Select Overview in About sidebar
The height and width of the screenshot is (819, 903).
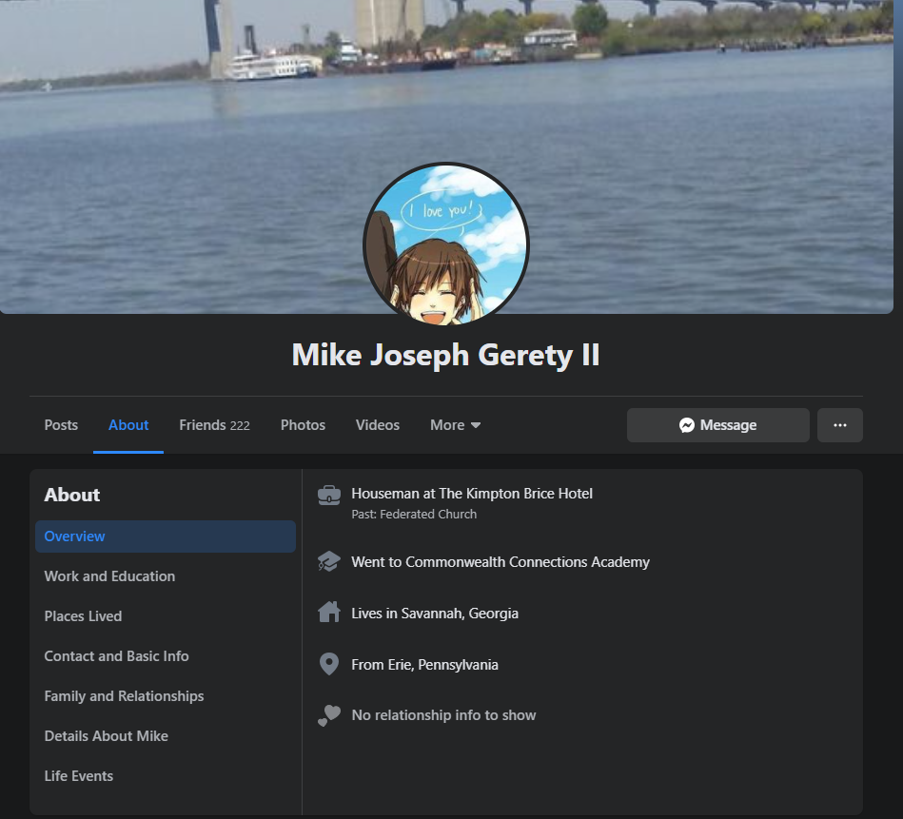pyautogui.click(x=166, y=536)
